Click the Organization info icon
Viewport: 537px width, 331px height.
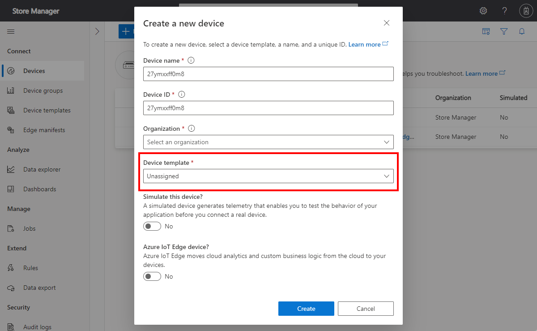click(x=192, y=129)
